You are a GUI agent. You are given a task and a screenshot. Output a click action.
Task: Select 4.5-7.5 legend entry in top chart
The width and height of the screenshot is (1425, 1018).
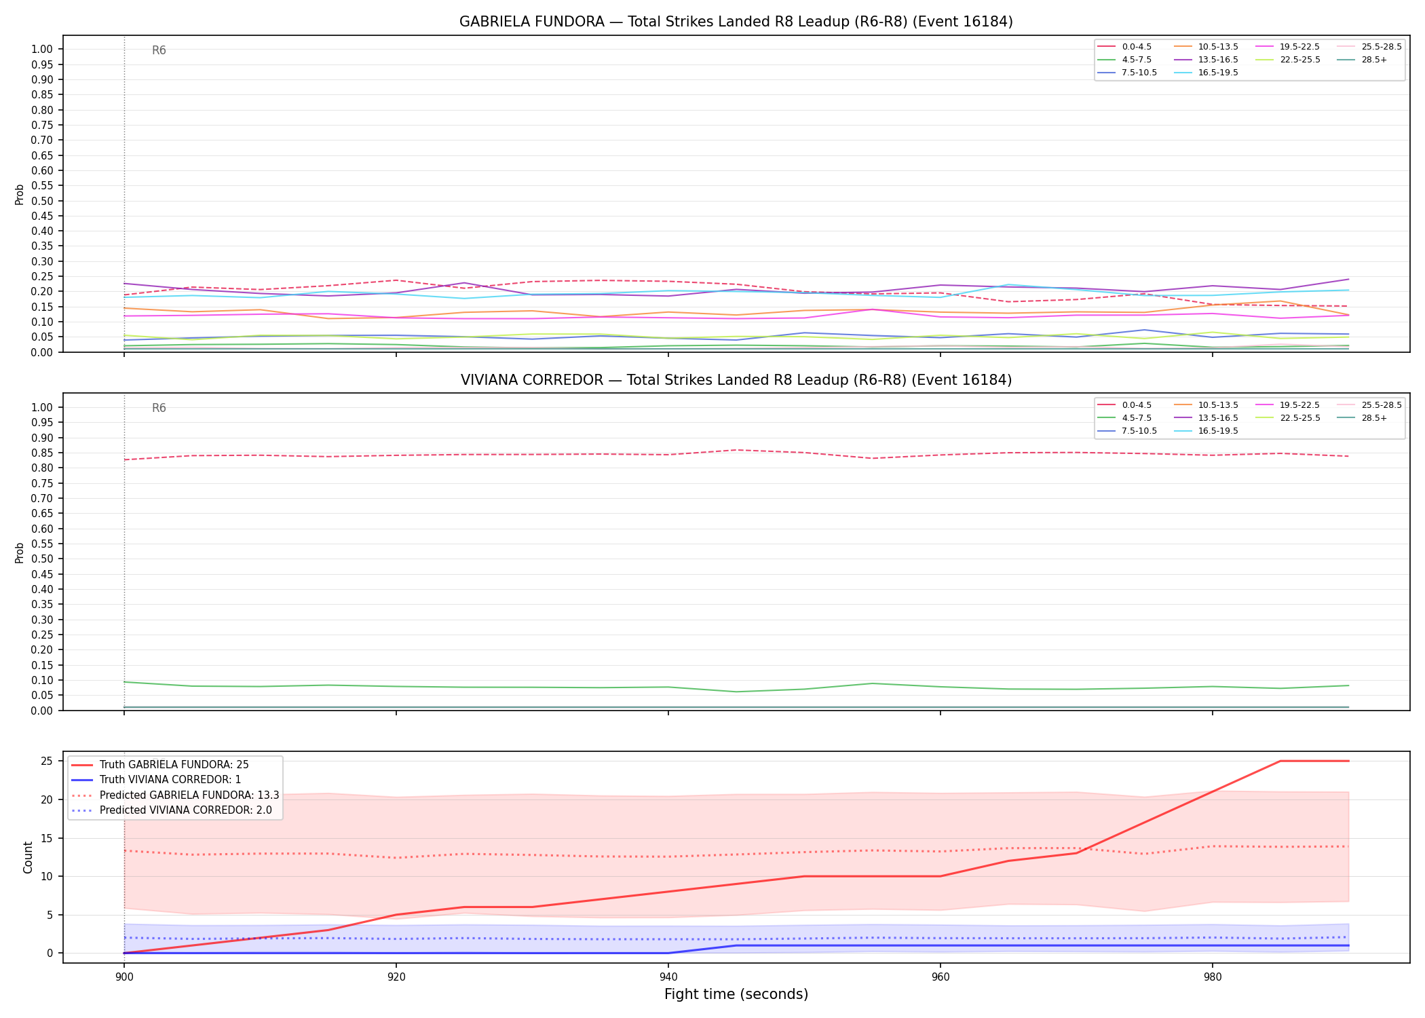tap(1125, 60)
